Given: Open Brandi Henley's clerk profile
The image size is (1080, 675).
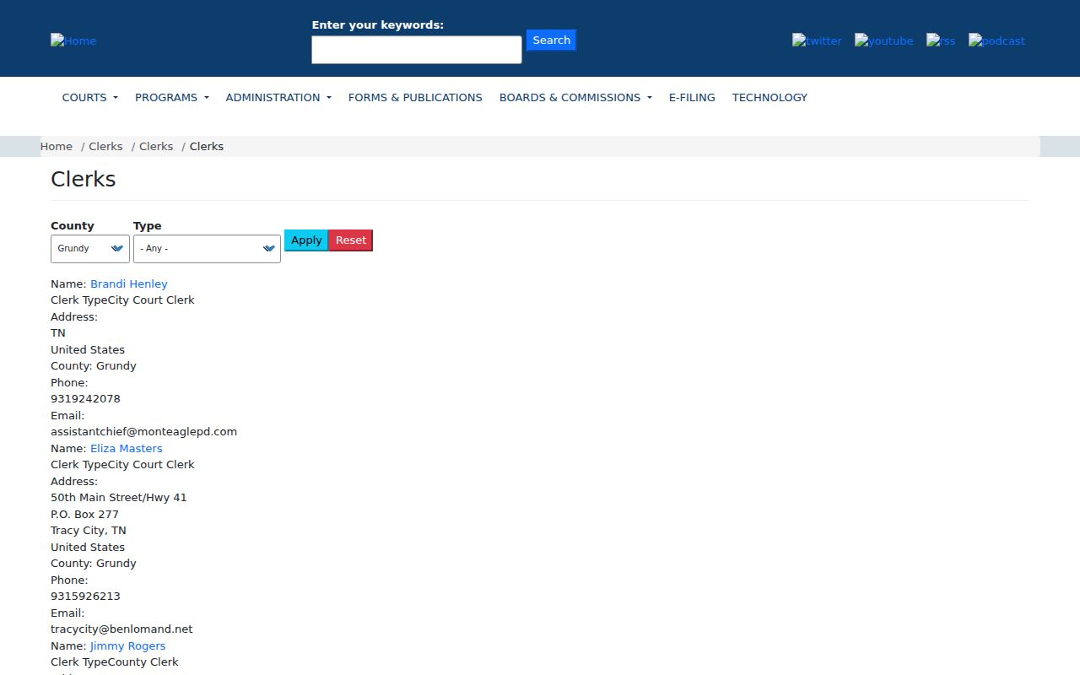Looking at the screenshot, I should (129, 283).
